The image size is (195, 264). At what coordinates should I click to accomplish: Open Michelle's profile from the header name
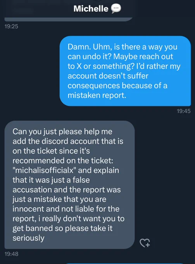(91, 9)
